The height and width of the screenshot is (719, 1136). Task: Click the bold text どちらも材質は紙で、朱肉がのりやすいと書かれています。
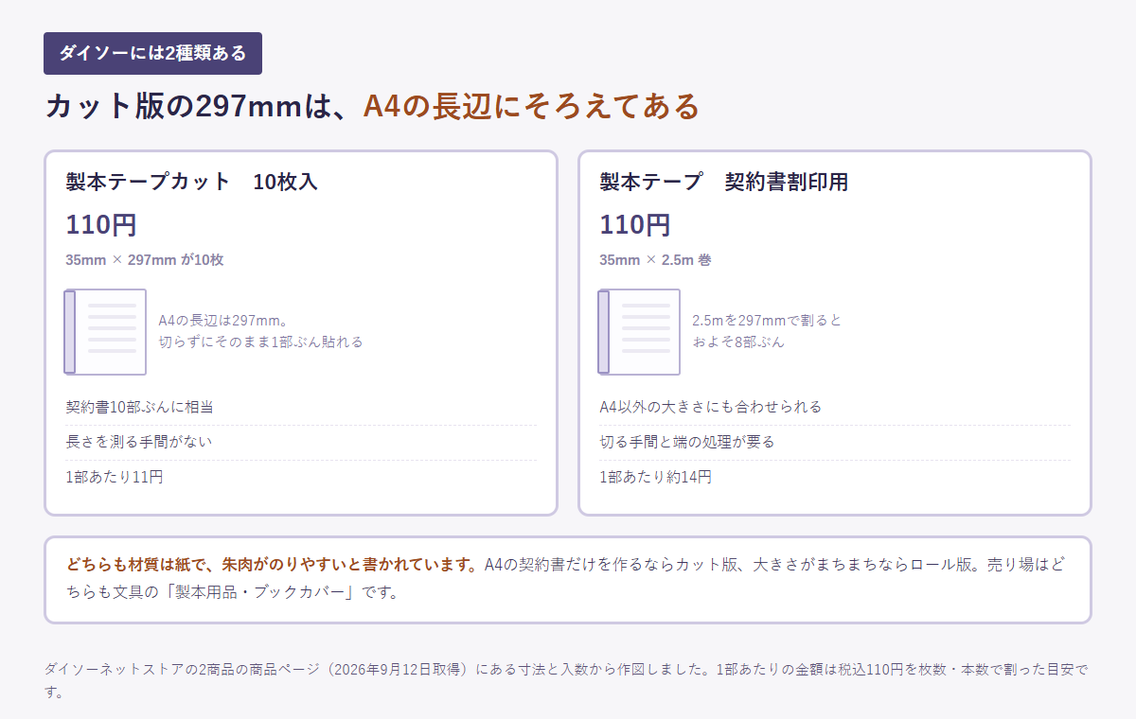273,566
